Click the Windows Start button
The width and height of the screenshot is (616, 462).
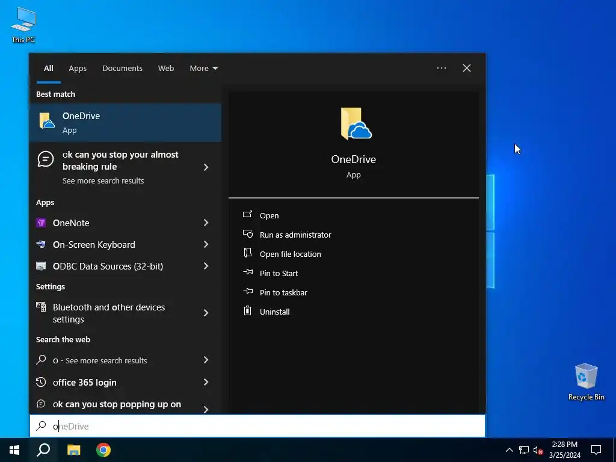[14, 450]
